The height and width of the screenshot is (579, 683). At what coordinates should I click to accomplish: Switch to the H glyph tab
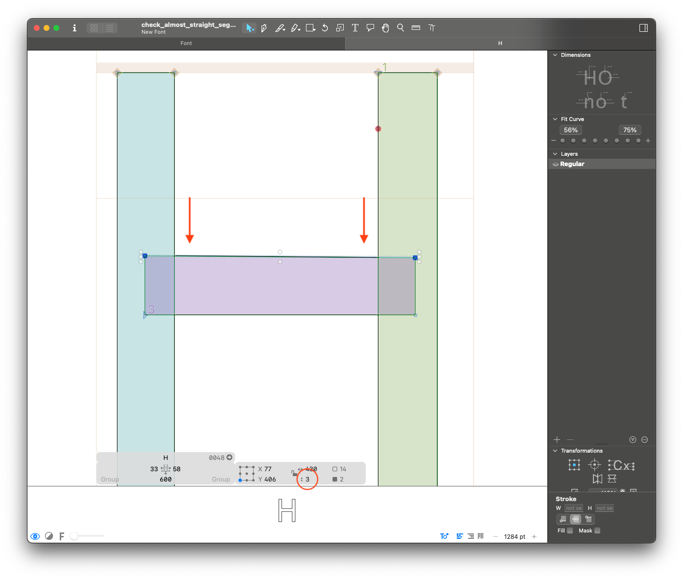(500, 43)
